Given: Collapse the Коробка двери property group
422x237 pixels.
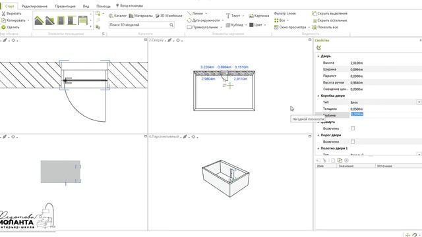Looking at the screenshot, I should [318, 95].
